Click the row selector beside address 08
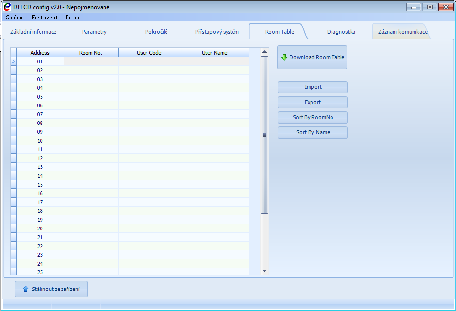Viewport: 456px width, 311px height. click(x=14, y=123)
